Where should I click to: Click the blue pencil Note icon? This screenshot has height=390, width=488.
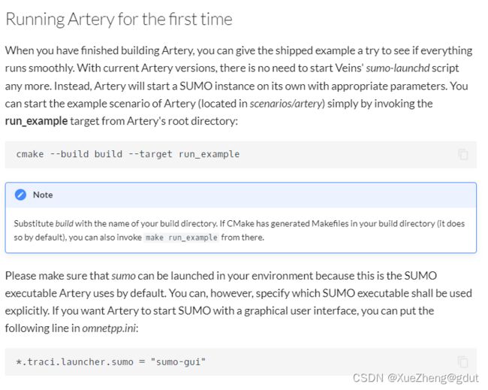click(20, 195)
